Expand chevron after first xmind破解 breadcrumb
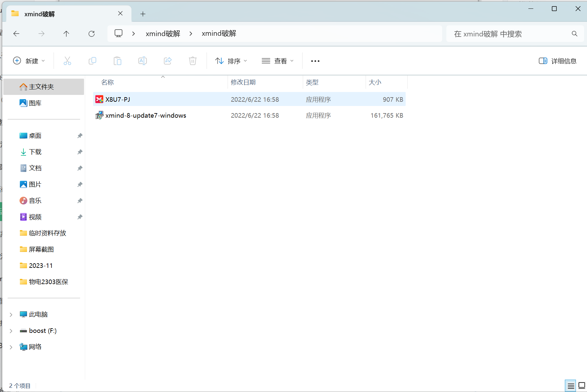587x392 pixels. (191, 34)
